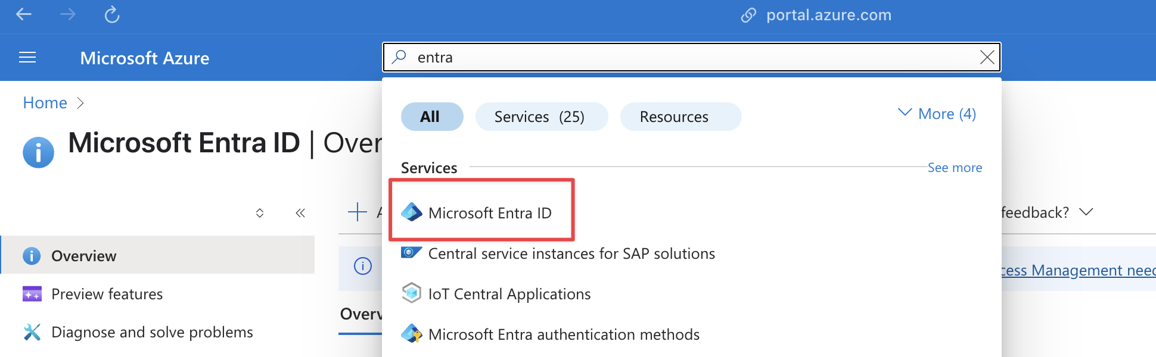Open Microsoft Entra authentication methods result
The height and width of the screenshot is (357, 1156).
[x=564, y=334]
